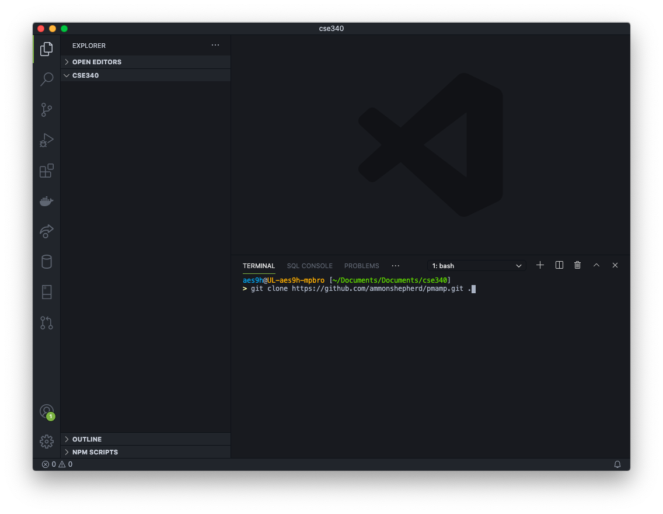Split the terminal pane
This screenshot has width=663, height=514.
pyautogui.click(x=559, y=265)
